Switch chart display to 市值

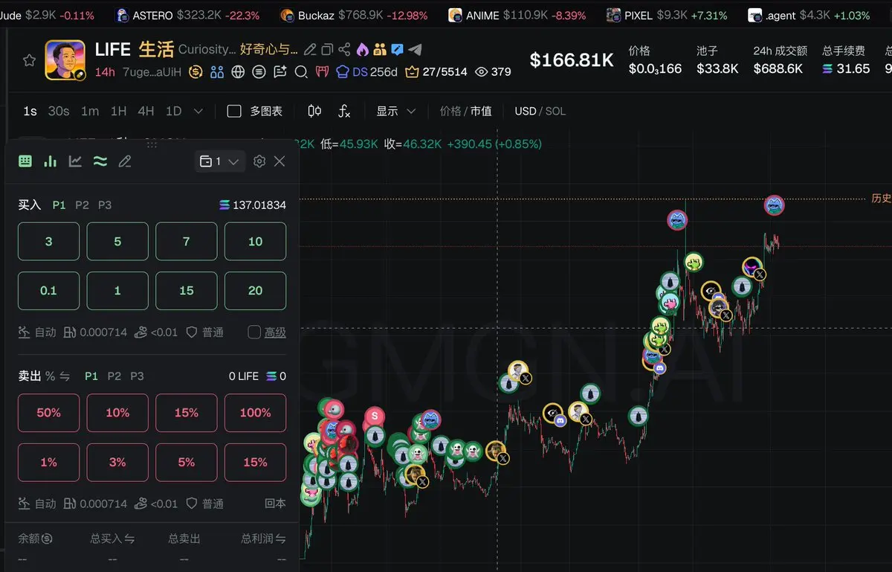(x=481, y=111)
